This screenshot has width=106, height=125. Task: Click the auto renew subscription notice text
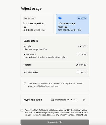[55, 85]
